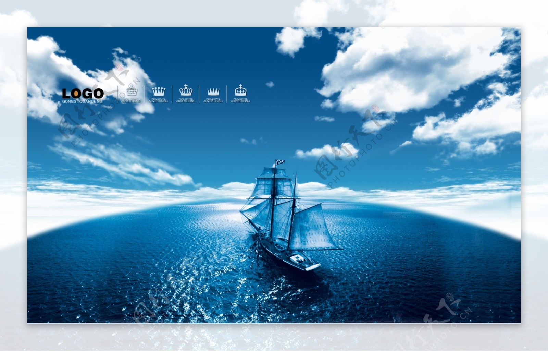
Task: Select the first basket-style crown icon
Action: 132,90
